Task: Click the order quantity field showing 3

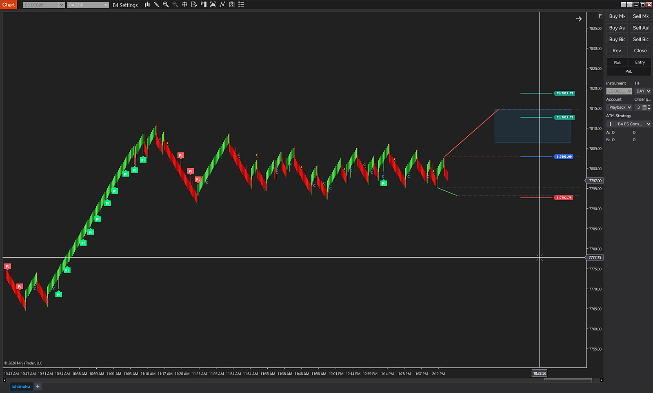Action: pos(638,107)
